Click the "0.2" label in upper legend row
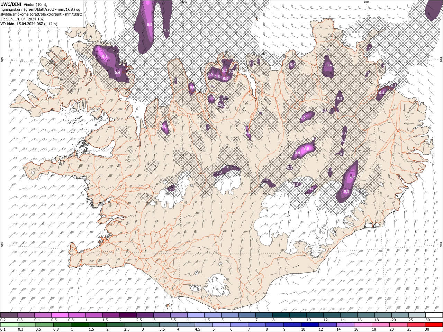The height and width of the screenshot is (332, 443). point(3,320)
